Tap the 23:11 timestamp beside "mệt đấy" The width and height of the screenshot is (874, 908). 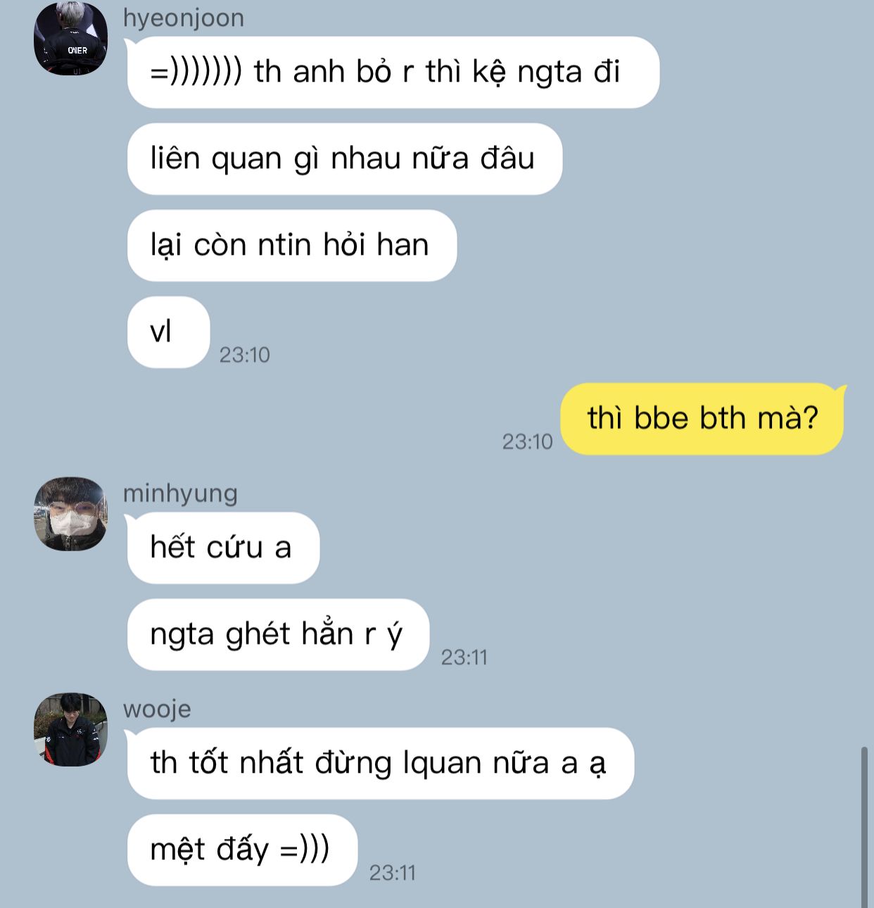point(393,873)
